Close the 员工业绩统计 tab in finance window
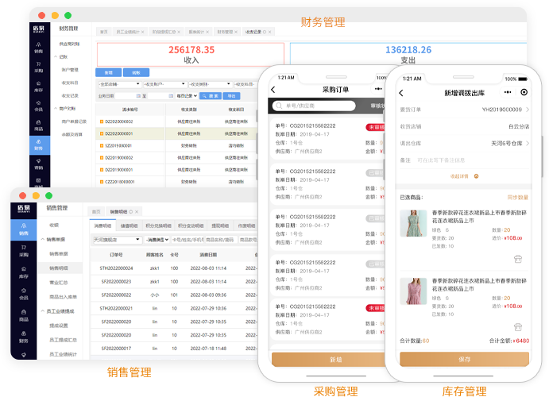 click(142, 32)
